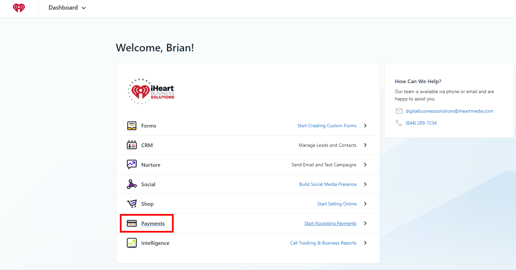Expand the Social row chevron

click(x=365, y=184)
